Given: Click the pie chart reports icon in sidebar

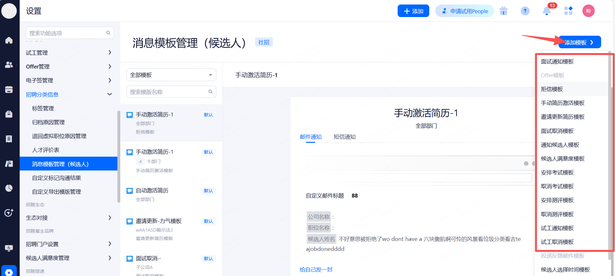Looking at the screenshot, I should [9, 188].
